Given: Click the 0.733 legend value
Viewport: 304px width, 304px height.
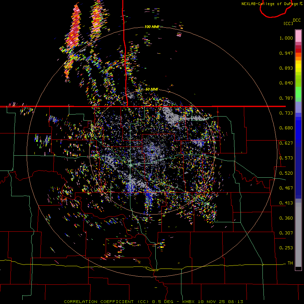Looking at the screenshot, I should tap(286, 113).
